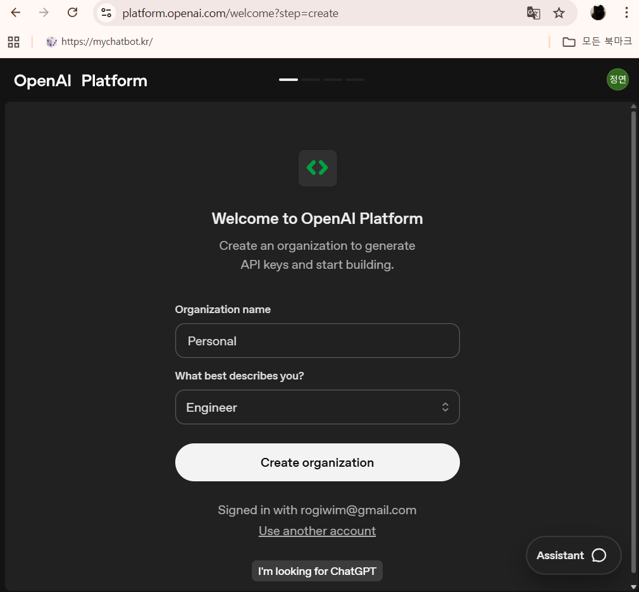This screenshot has width=639, height=592.
Task: Click the address bar URL
Action: (230, 13)
